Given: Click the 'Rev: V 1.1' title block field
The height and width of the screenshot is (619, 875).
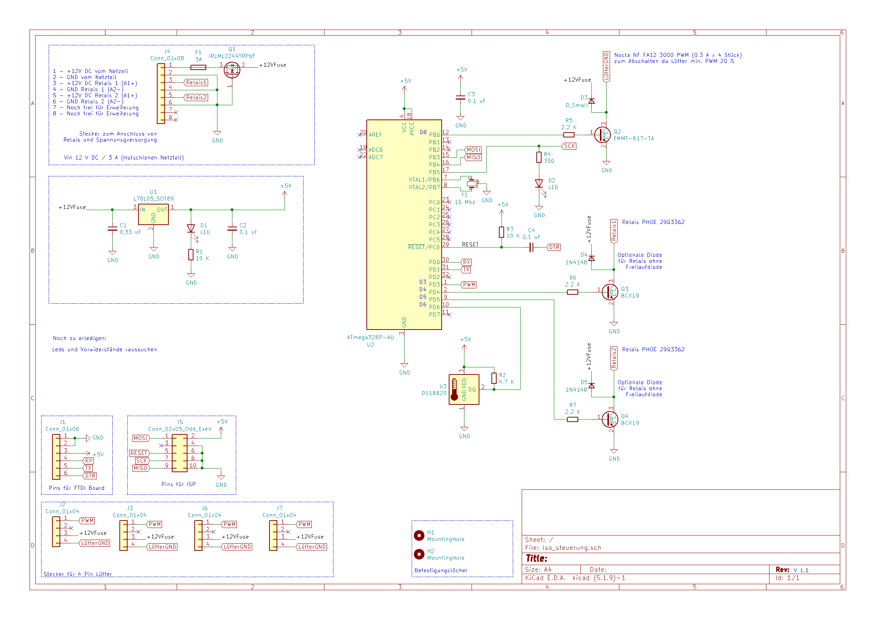Looking at the screenshot, I should tap(792, 570).
